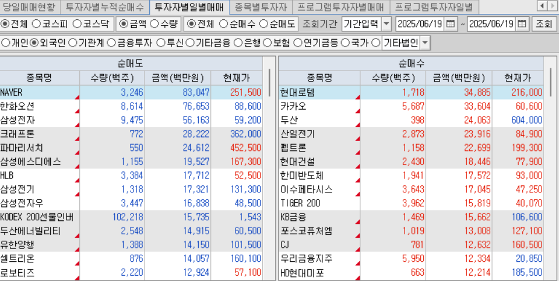559x281 pixels.
Task: Expand the 기타법인 investor dropdown
Action: pos(425,43)
